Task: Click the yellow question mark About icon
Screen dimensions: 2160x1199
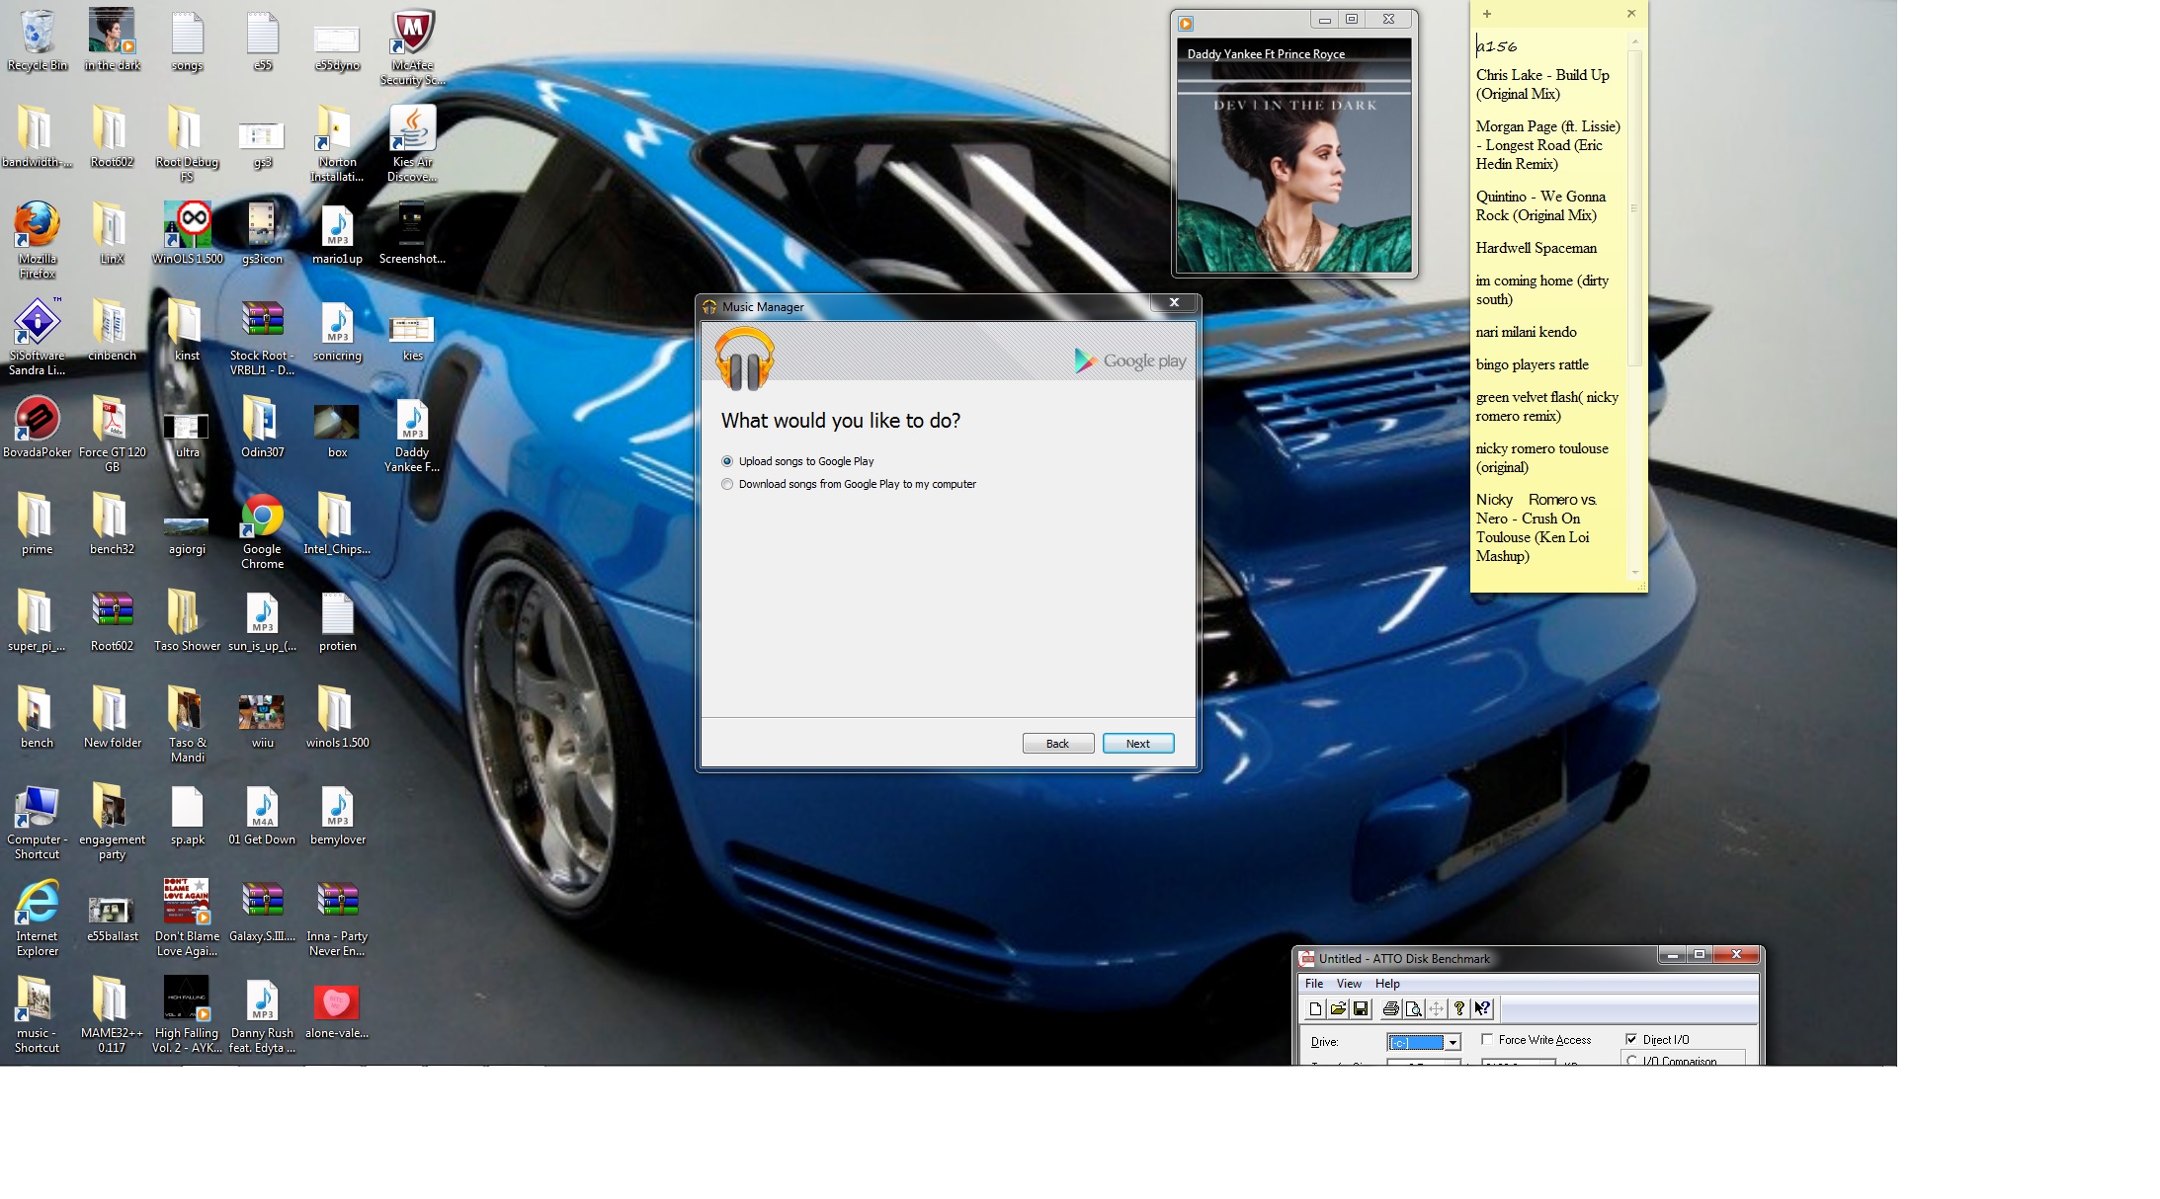Action: [x=1459, y=1008]
